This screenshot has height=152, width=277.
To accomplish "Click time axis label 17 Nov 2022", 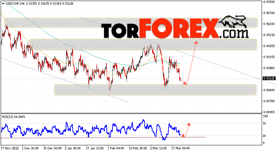I will tap(9, 148).
